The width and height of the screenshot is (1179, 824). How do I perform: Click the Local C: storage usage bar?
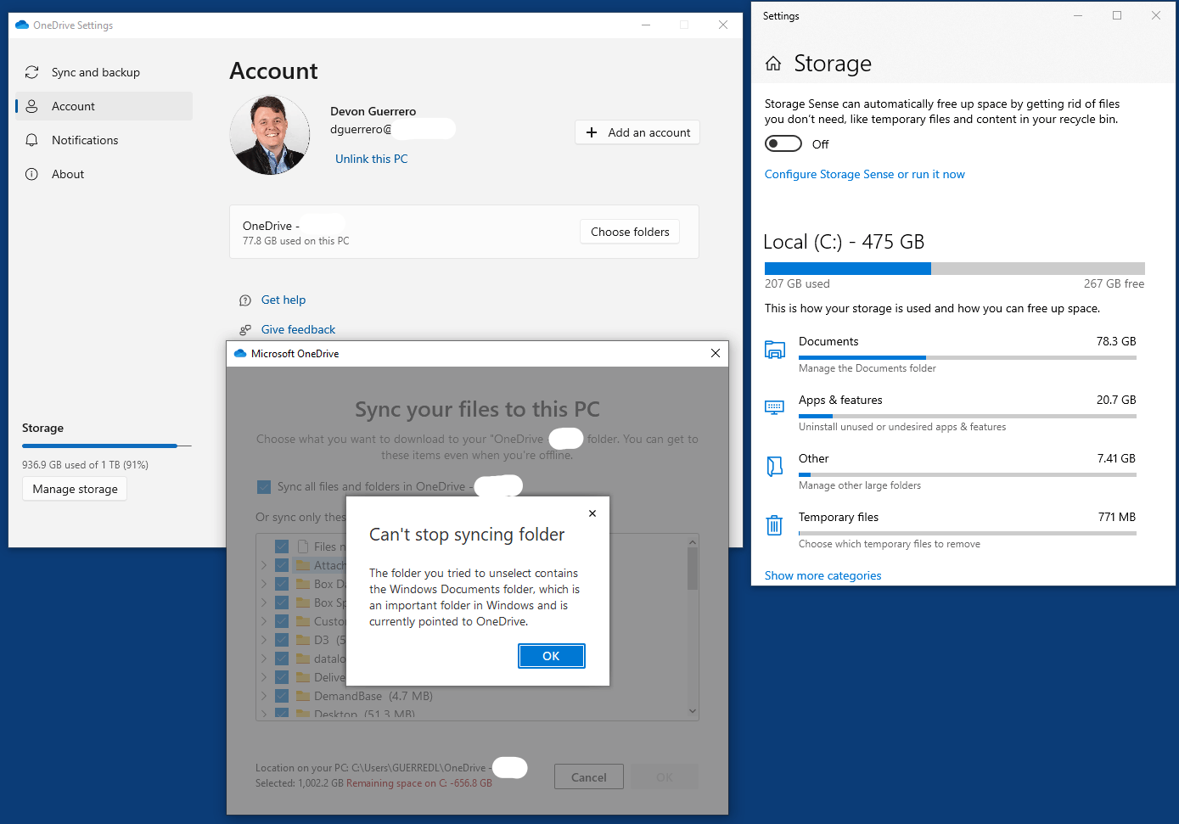(954, 268)
